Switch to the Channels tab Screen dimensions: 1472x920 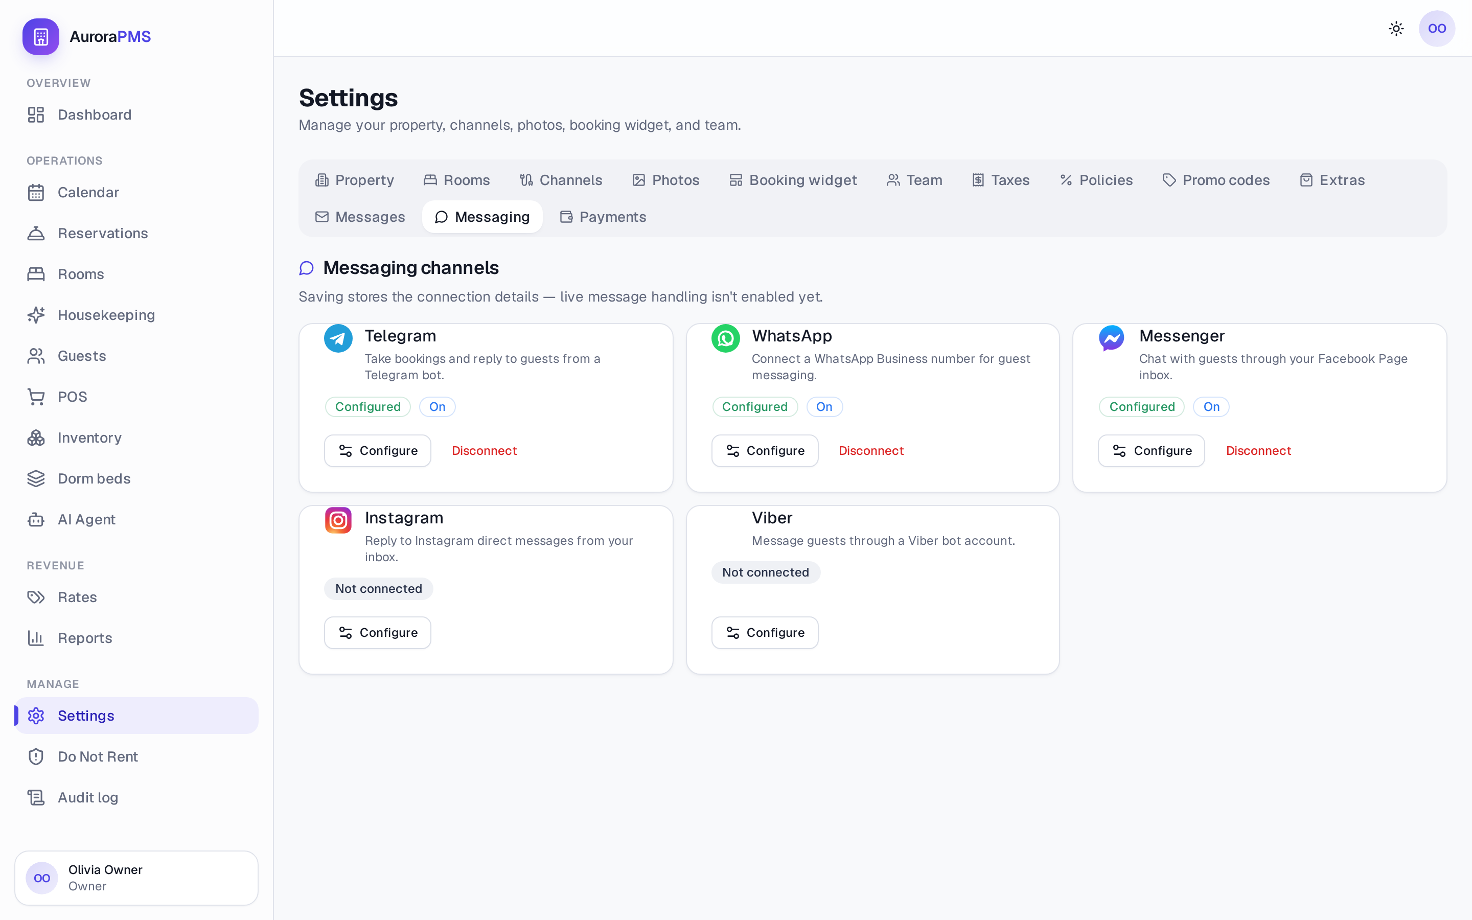click(x=560, y=180)
